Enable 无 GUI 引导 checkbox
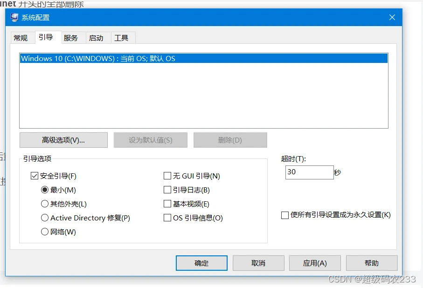The image size is (423, 288). (x=167, y=176)
